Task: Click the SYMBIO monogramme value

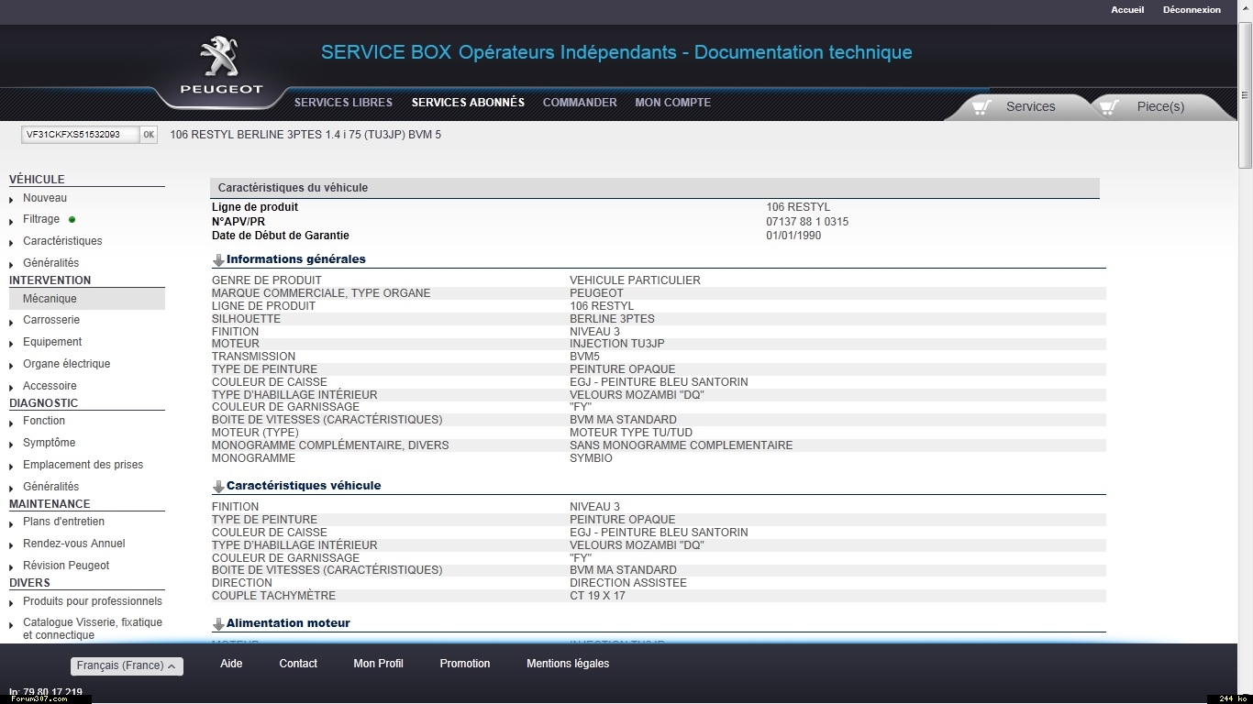Action: click(591, 458)
